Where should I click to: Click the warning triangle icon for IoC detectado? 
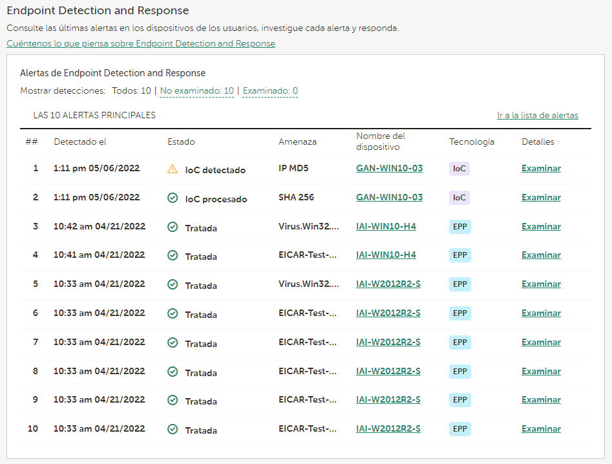coord(173,168)
